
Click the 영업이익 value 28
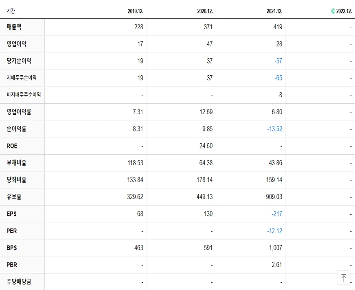[x=279, y=44]
